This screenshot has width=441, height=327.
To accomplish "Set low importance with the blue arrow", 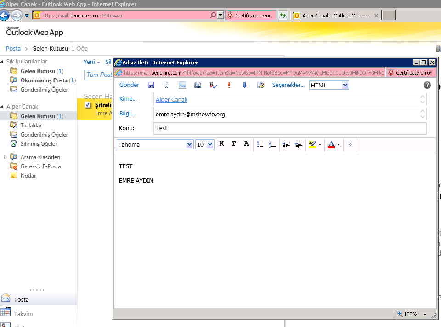I will [x=244, y=85].
